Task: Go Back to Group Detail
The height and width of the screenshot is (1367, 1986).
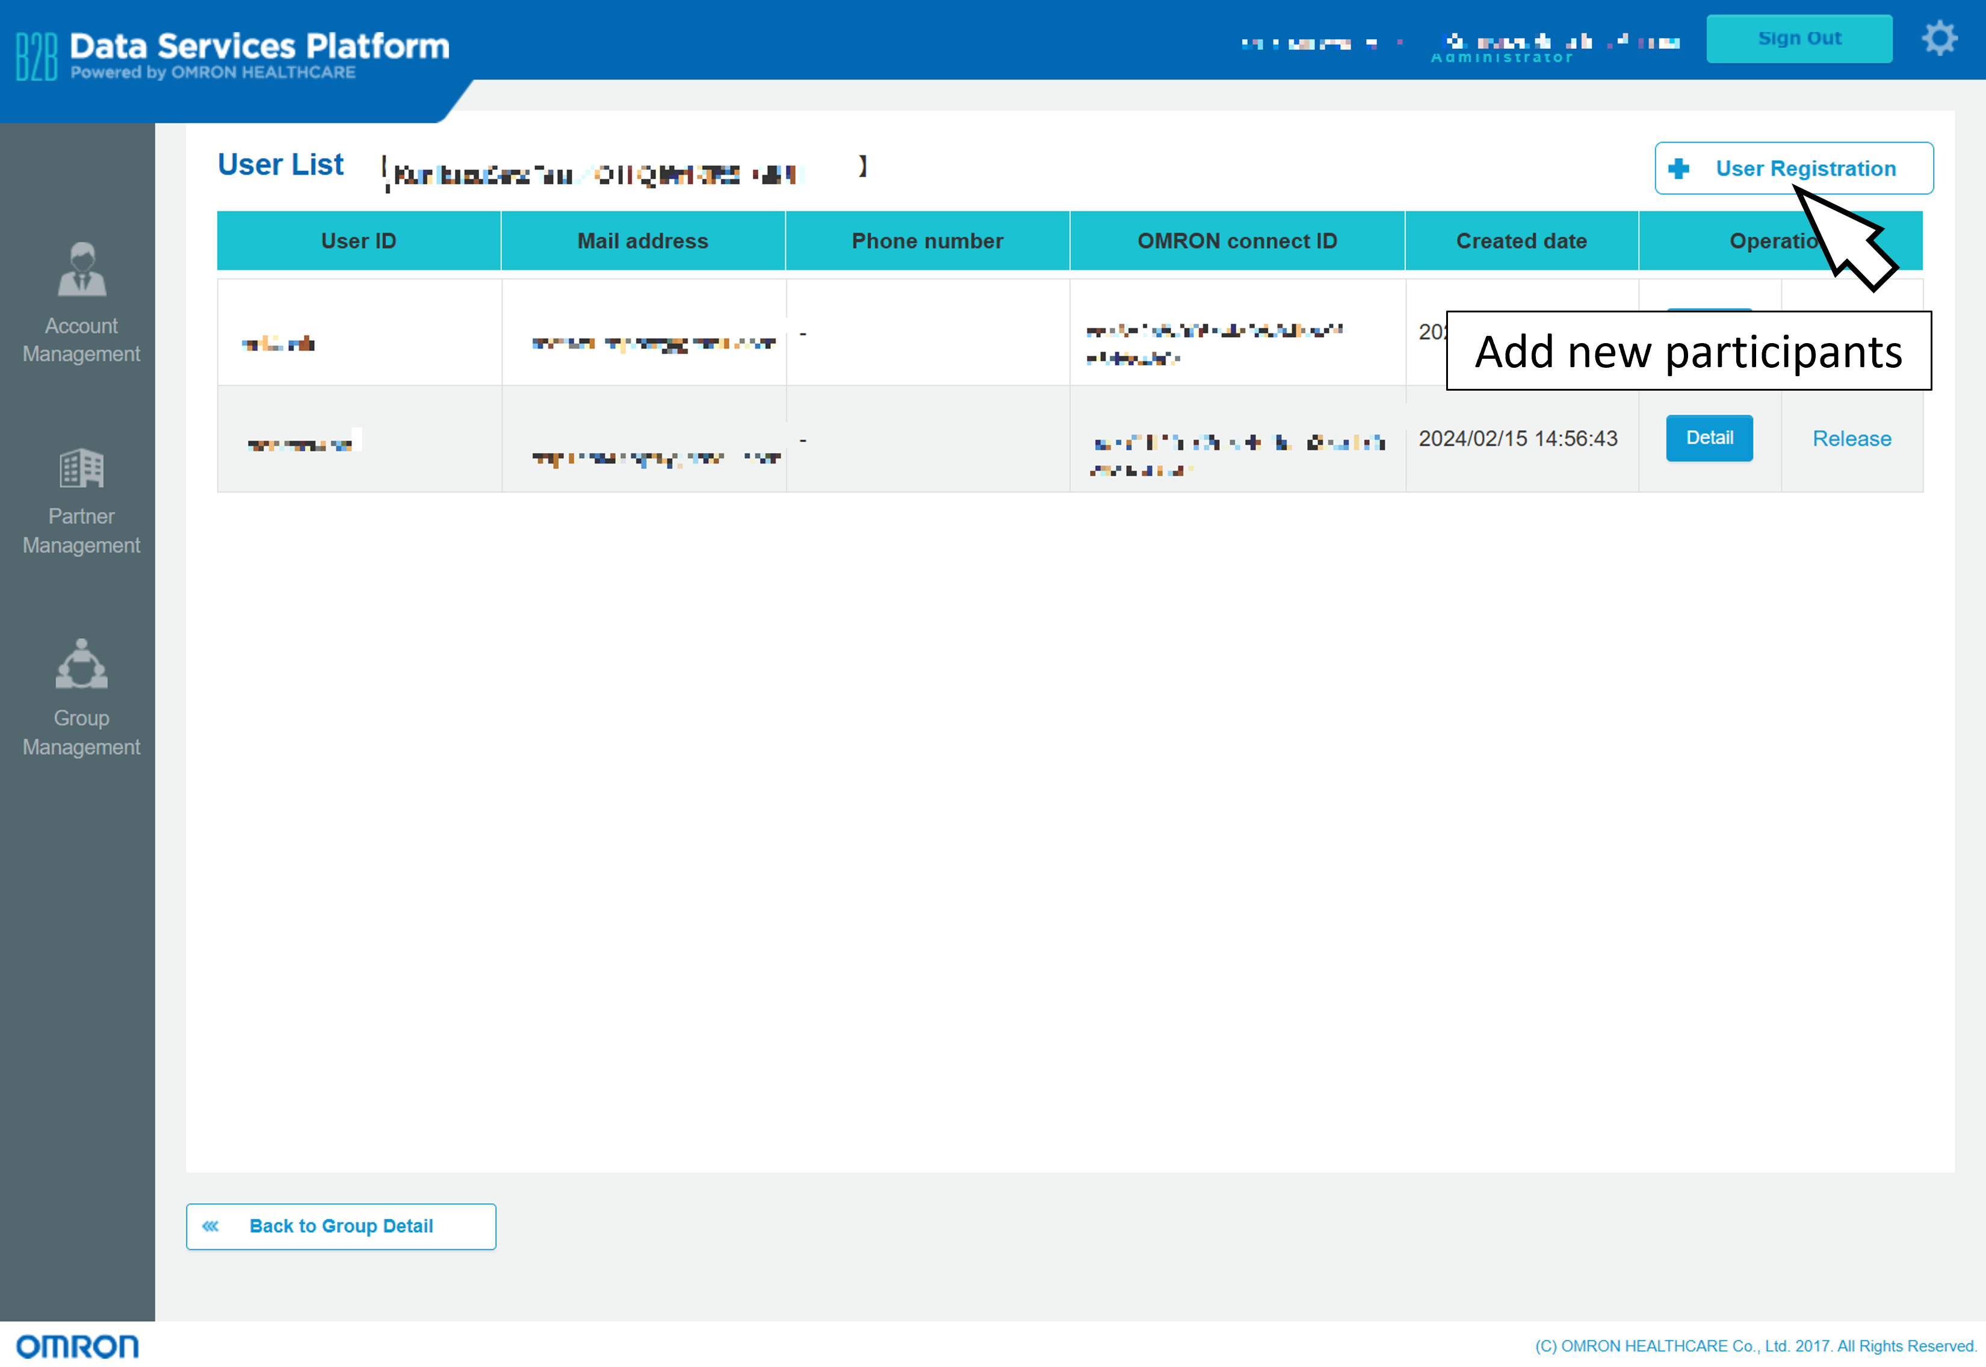Action: click(341, 1226)
